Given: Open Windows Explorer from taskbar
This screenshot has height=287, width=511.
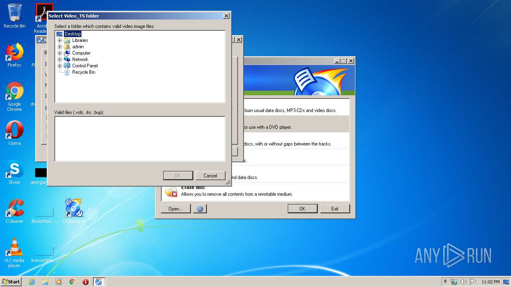Looking at the screenshot, I should [45, 282].
